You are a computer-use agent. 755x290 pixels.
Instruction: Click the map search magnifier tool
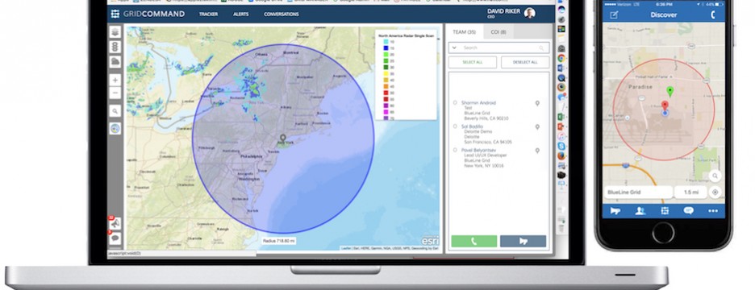[115, 112]
